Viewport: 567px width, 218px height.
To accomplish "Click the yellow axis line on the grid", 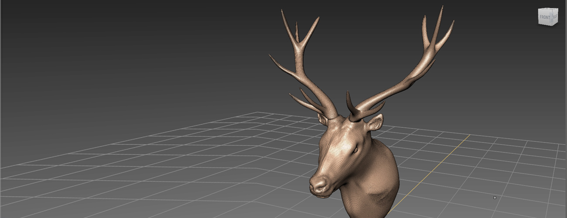I will pyautogui.click(x=436, y=166).
